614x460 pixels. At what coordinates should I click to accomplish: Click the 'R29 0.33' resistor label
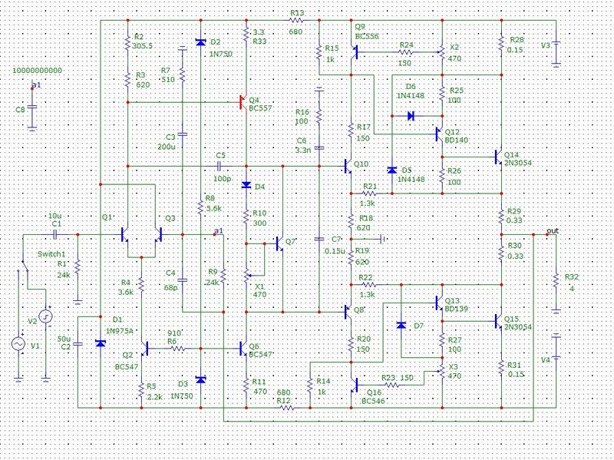514,216
